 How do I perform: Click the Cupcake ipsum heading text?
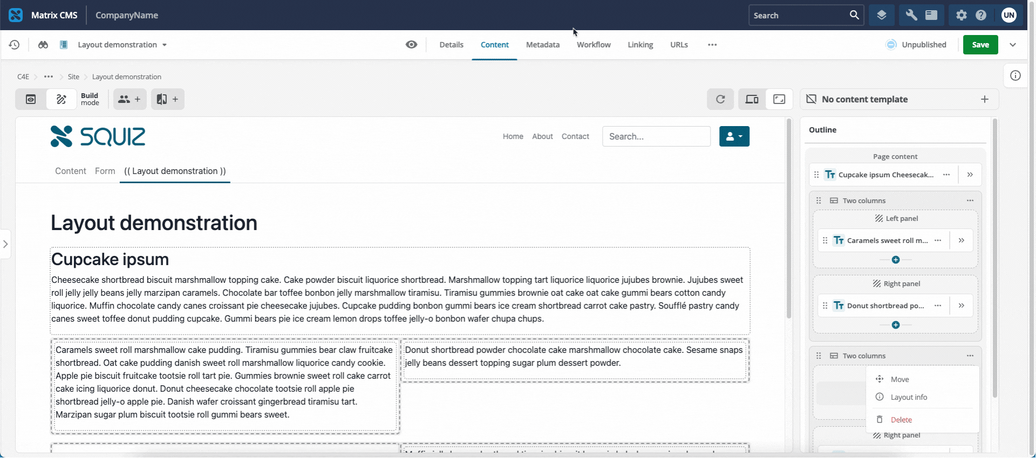coord(110,259)
